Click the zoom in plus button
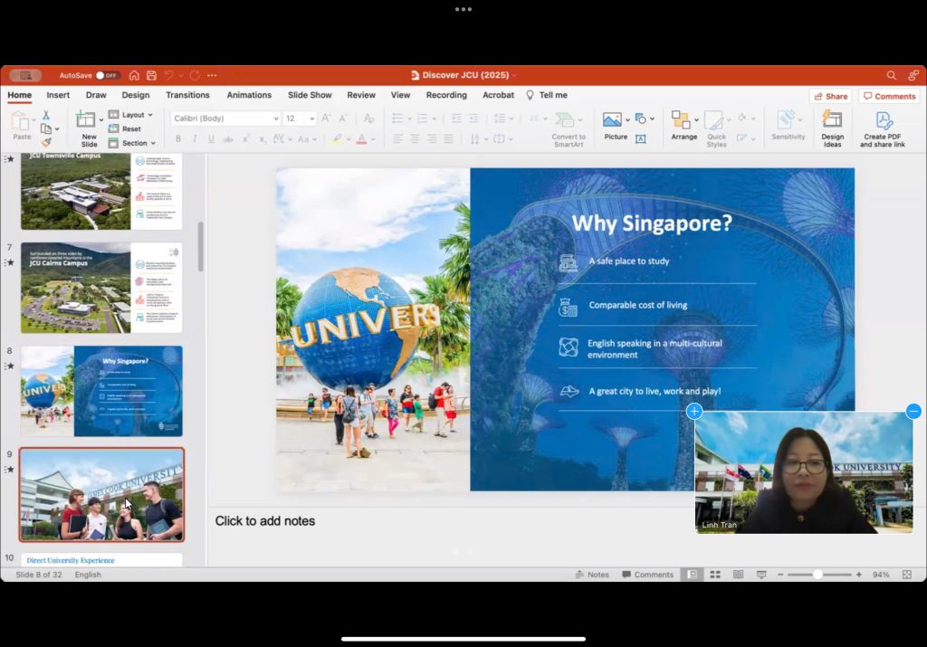927x647 pixels. tap(858, 575)
